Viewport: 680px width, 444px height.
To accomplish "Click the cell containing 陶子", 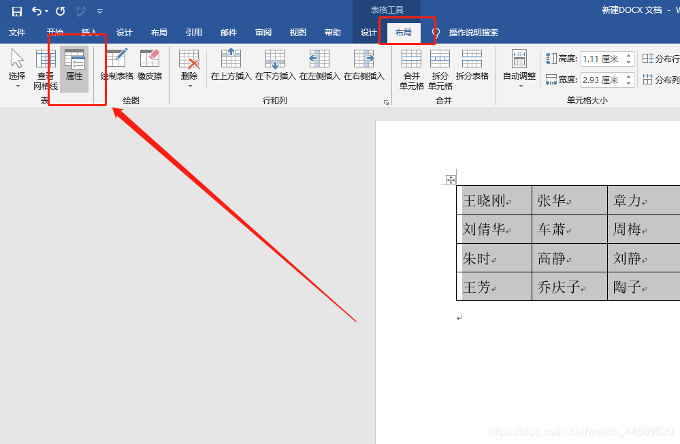I will tap(644, 287).
